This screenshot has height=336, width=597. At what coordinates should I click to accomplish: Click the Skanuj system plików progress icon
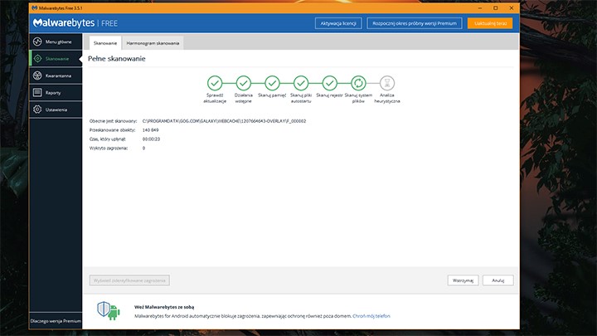point(358,82)
